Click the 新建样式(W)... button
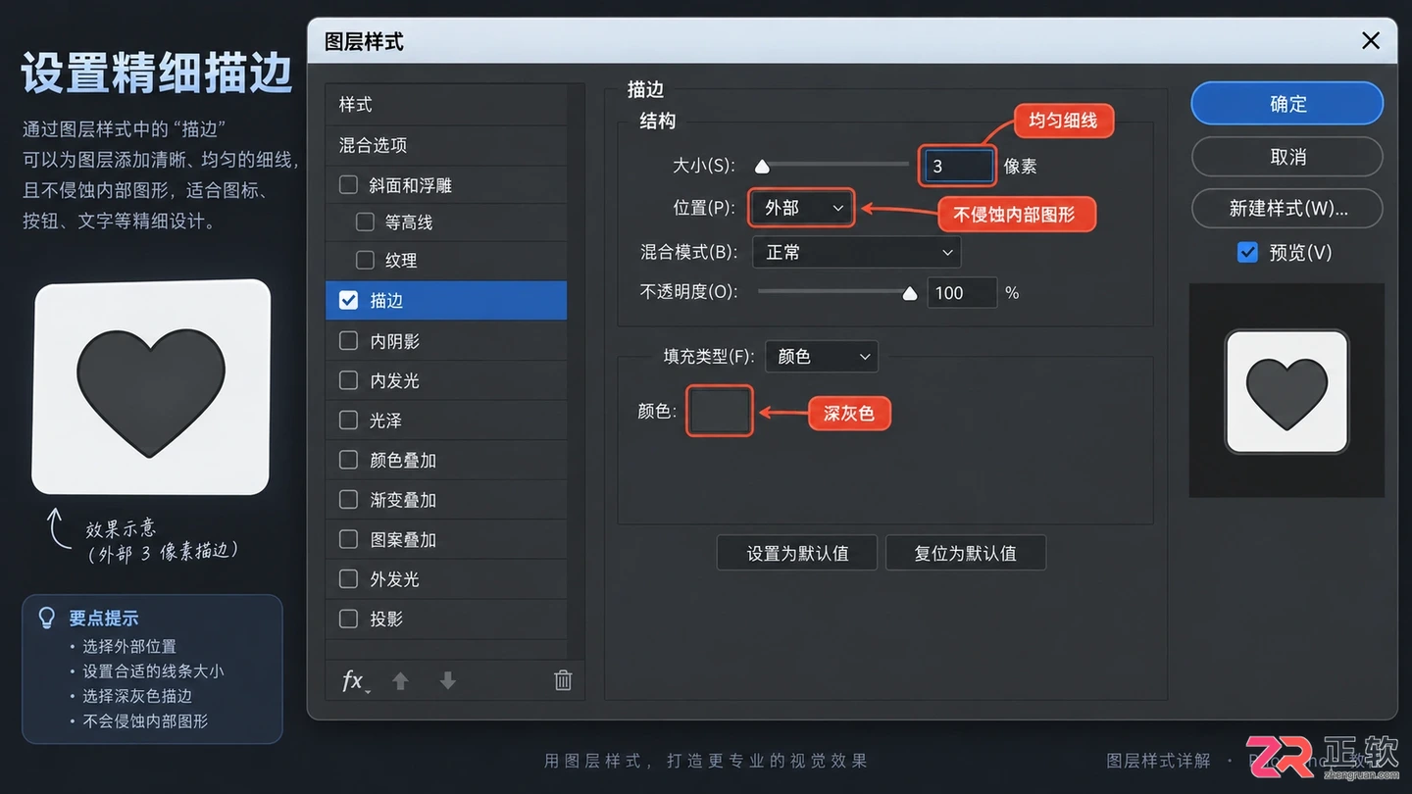The width and height of the screenshot is (1412, 794). (1287, 209)
